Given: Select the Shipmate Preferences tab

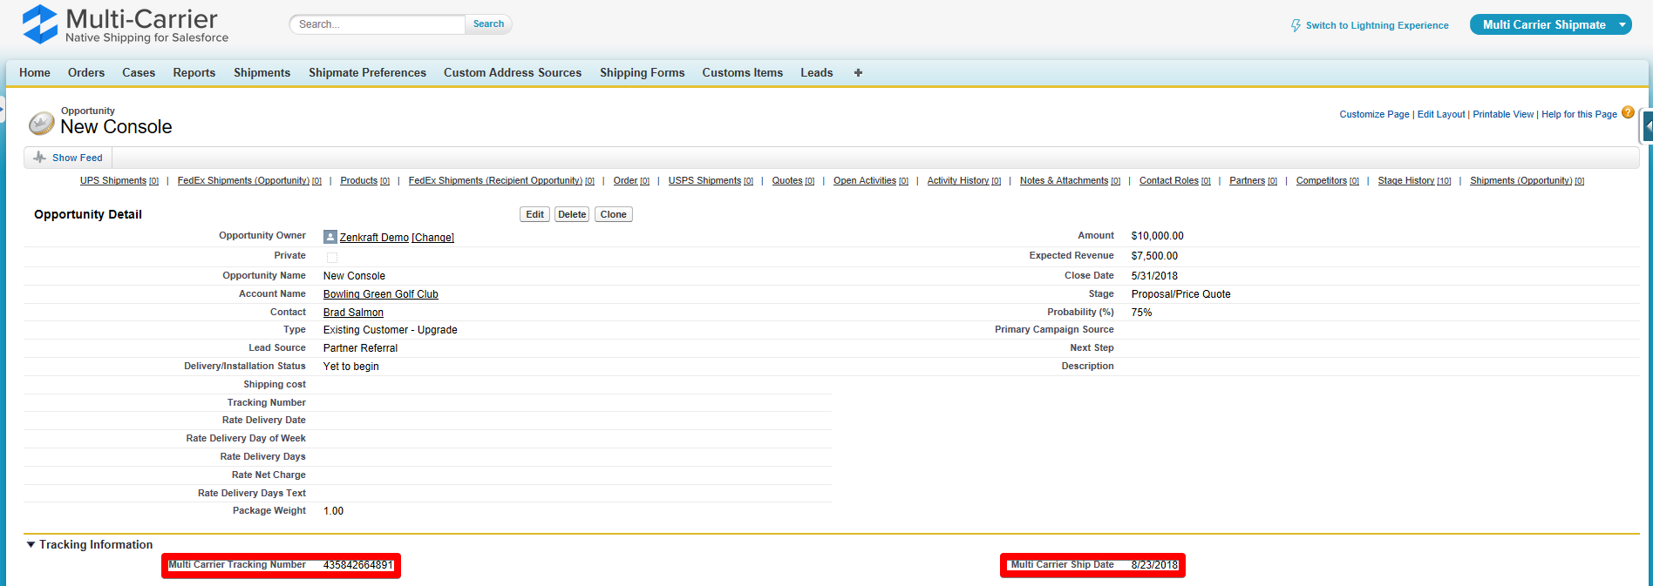Looking at the screenshot, I should click(x=367, y=73).
